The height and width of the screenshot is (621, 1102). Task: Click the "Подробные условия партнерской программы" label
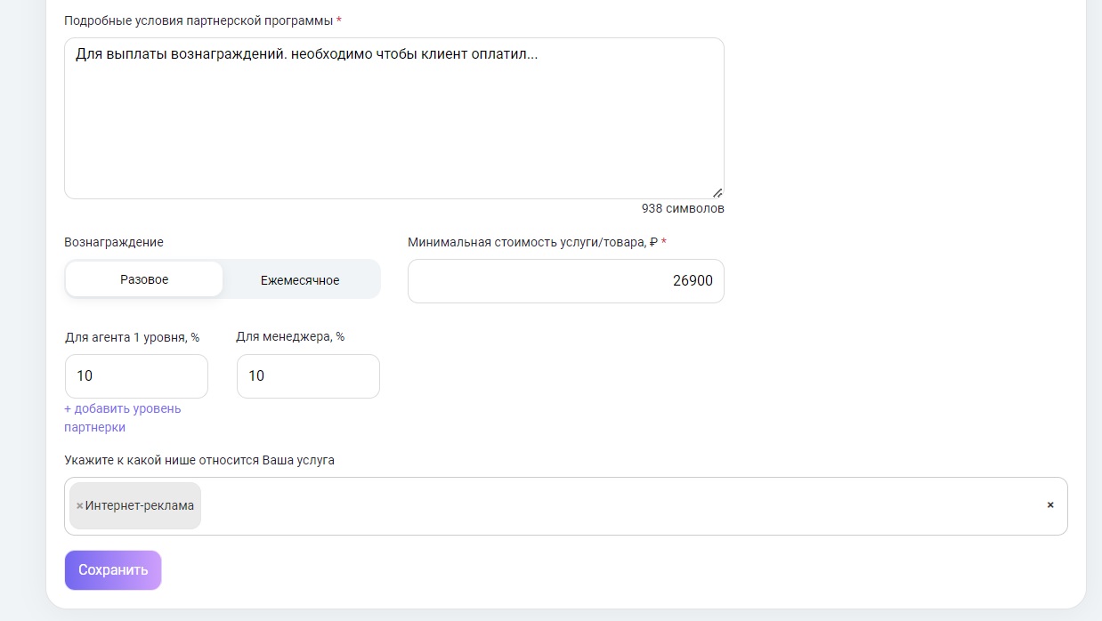[x=198, y=20]
